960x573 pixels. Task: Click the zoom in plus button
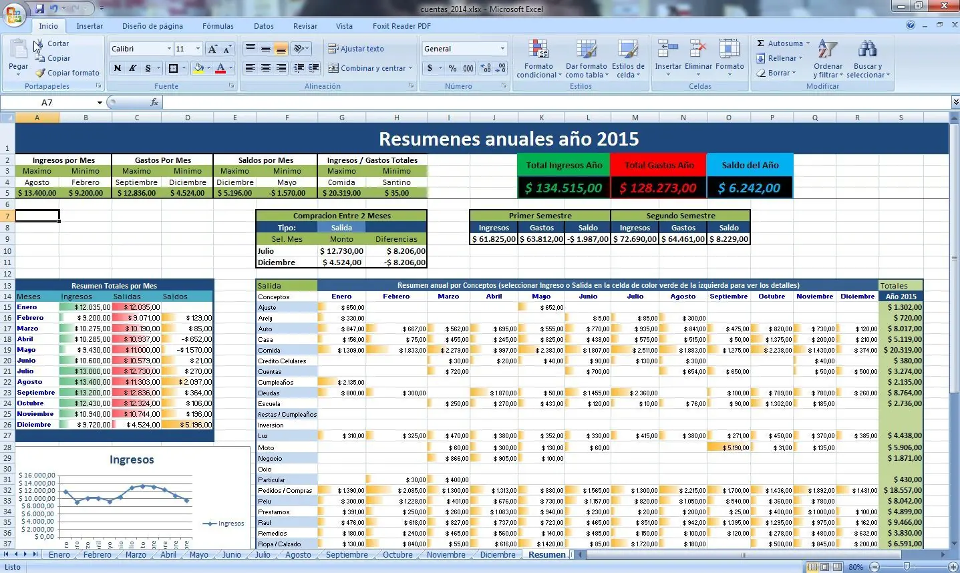(952, 567)
